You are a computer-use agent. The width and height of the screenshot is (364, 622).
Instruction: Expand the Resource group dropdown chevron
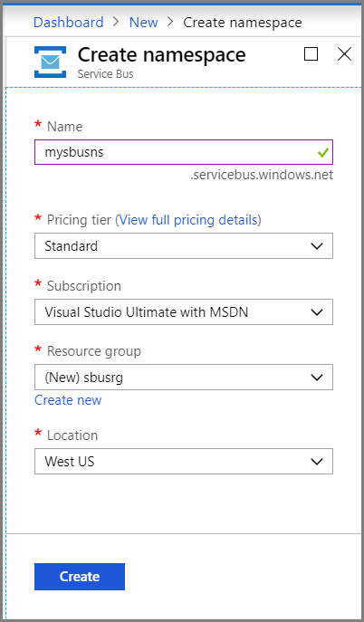[x=317, y=378]
